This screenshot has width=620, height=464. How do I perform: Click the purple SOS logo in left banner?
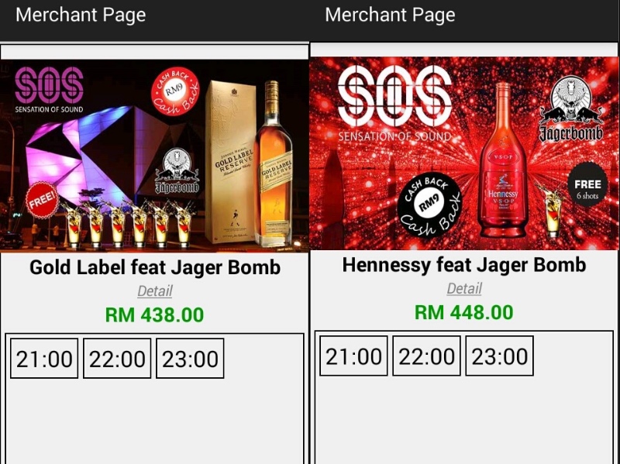(49, 90)
